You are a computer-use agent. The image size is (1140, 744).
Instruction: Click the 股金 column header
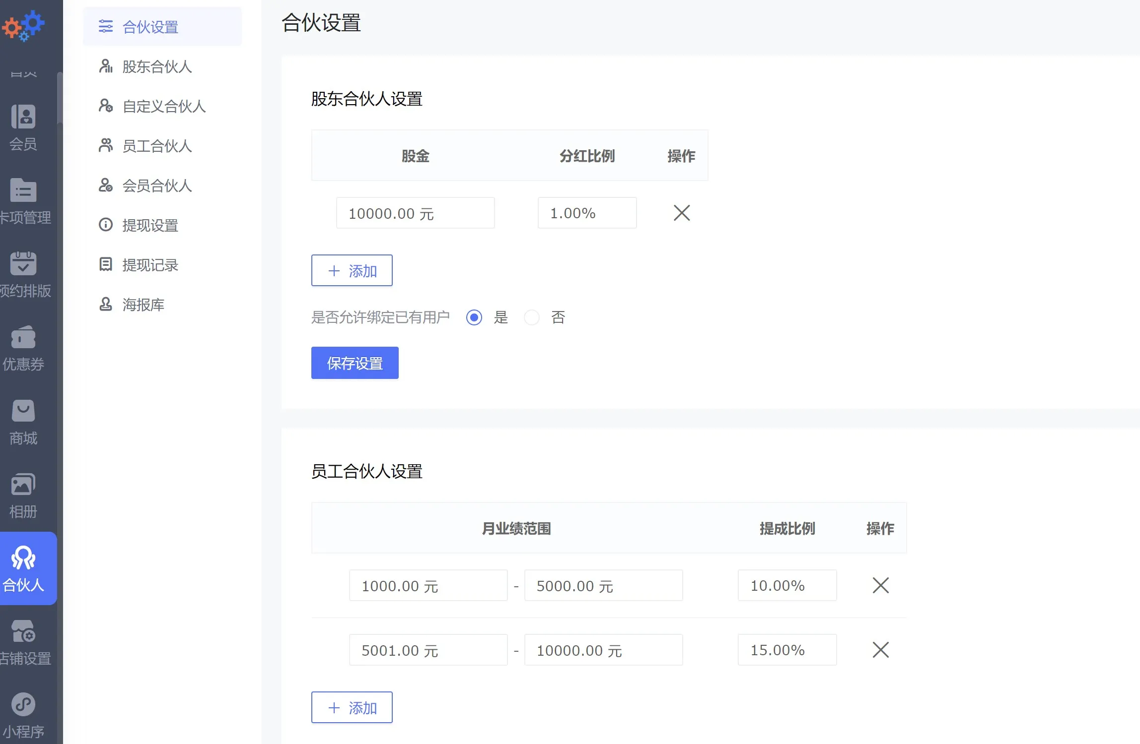(x=416, y=156)
